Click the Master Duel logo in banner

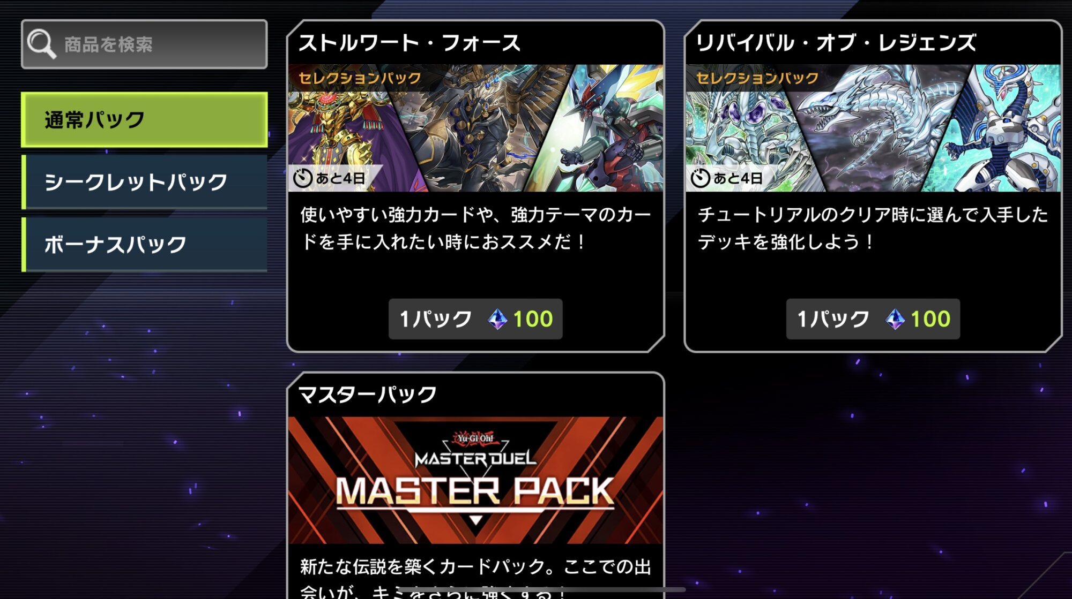pyautogui.click(x=475, y=451)
